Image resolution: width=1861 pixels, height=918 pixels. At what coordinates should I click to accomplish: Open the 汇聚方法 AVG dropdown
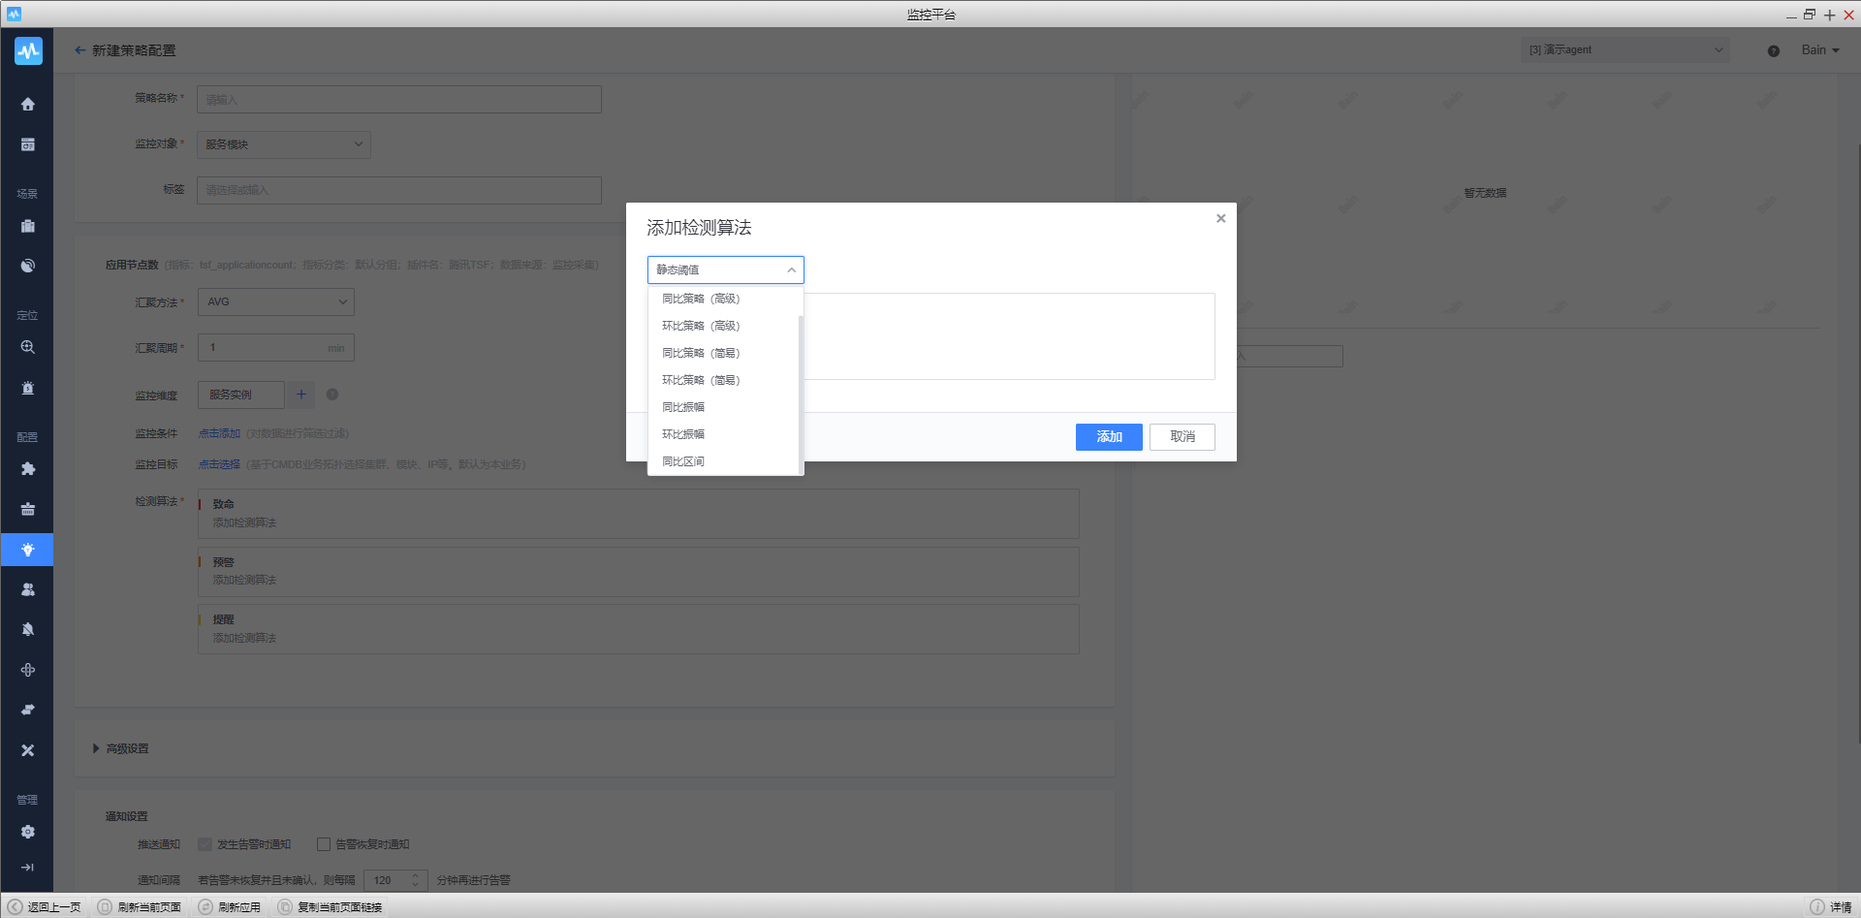pos(276,301)
